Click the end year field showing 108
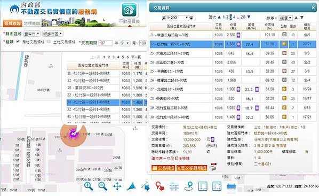The width and height of the screenshot is (319, 196). (143, 43)
